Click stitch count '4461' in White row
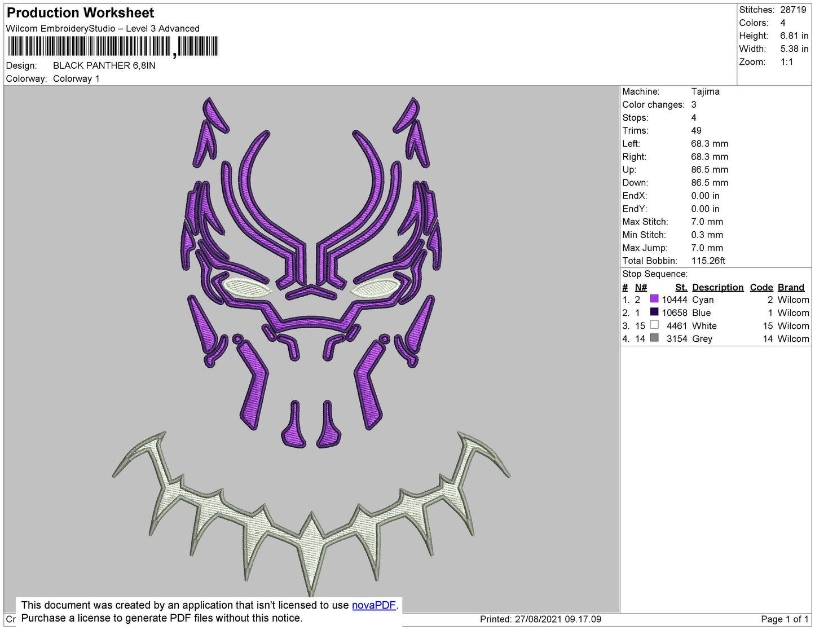Screen dimensions: 815x630 pos(677,325)
